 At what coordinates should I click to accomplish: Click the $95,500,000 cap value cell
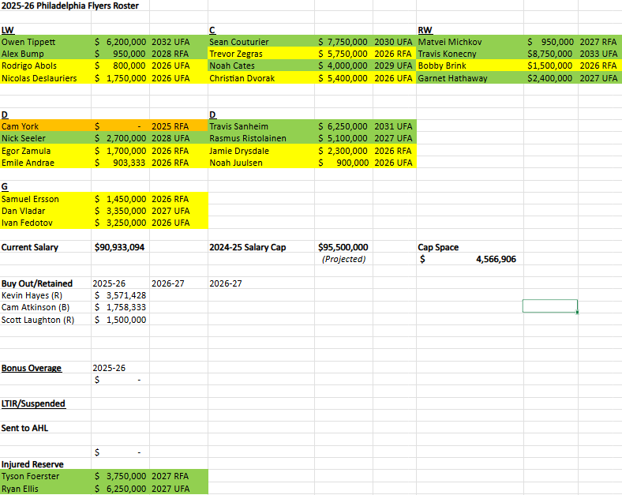(x=343, y=247)
